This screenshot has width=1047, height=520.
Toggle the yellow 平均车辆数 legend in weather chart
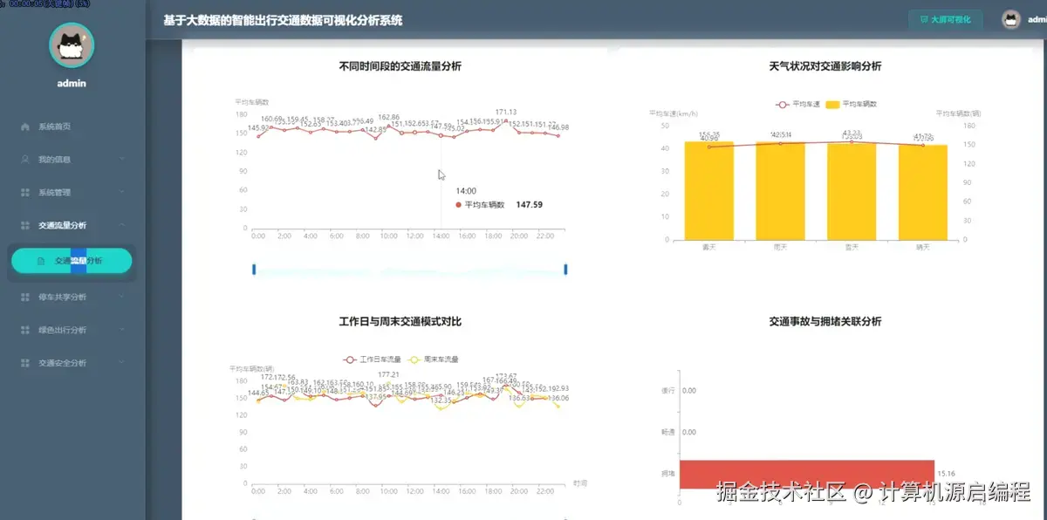(x=851, y=104)
